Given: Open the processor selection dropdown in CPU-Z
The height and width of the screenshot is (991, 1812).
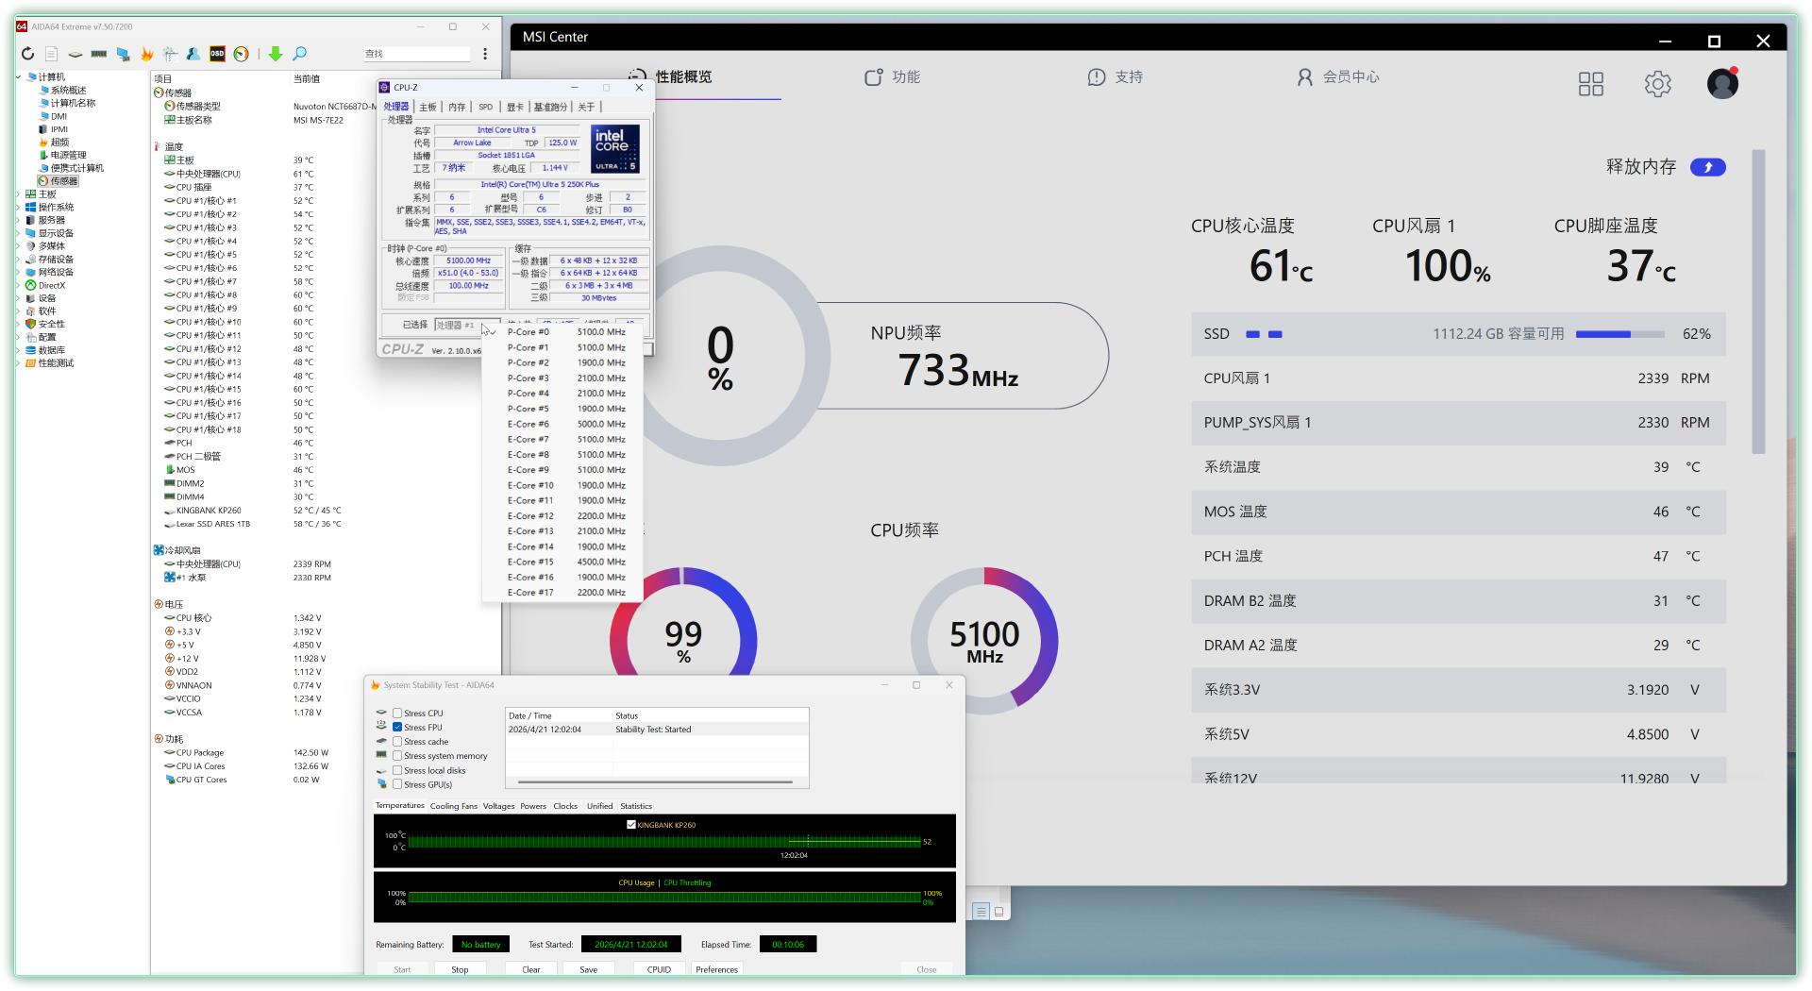Looking at the screenshot, I should 466,325.
